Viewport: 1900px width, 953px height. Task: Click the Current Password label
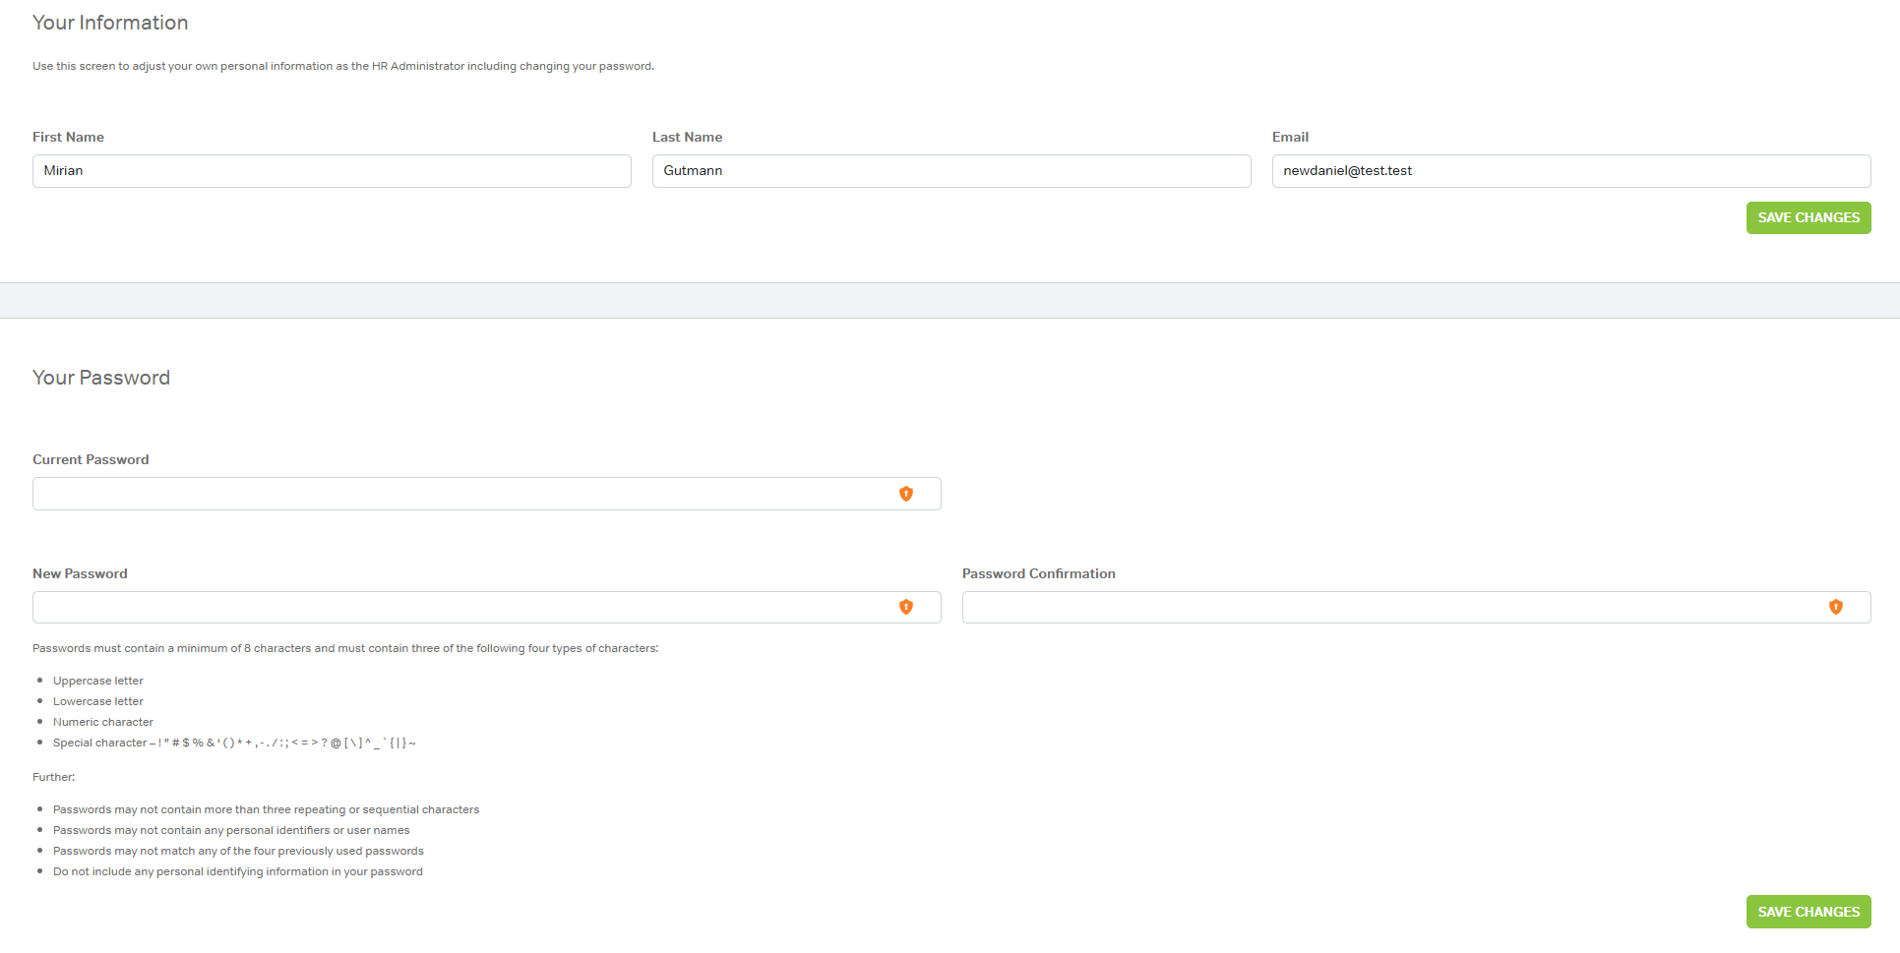click(91, 459)
